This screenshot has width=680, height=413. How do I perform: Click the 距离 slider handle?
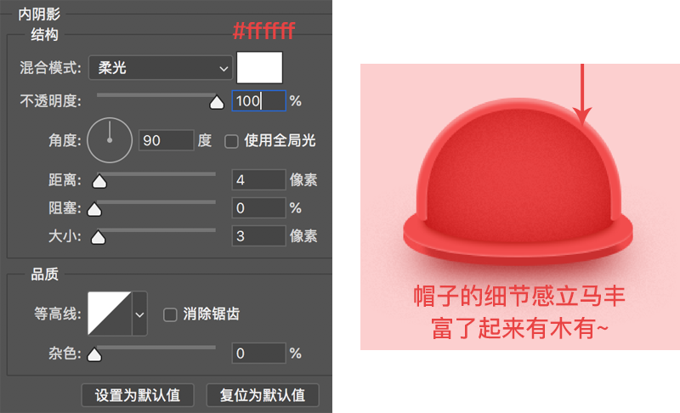click(x=99, y=181)
